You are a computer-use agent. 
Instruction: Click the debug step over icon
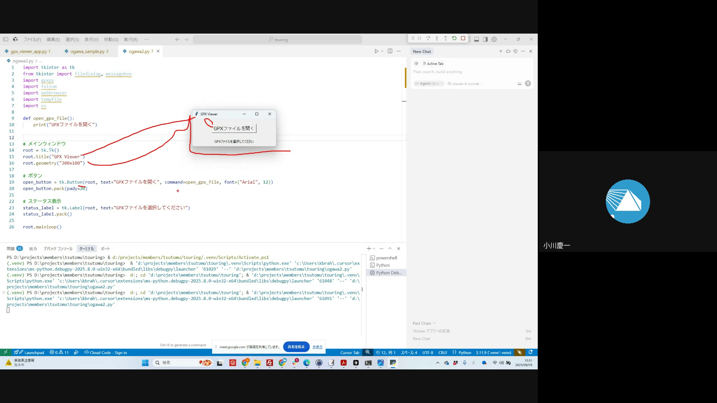428,38
